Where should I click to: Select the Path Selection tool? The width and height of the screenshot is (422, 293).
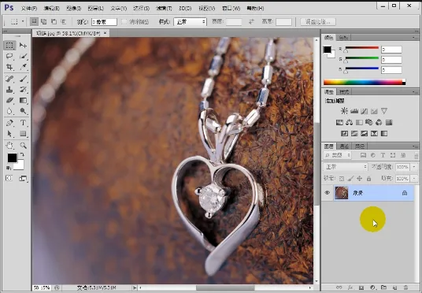pyautogui.click(x=9, y=134)
